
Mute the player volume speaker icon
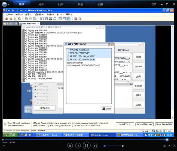pyautogui.click(x=105, y=146)
